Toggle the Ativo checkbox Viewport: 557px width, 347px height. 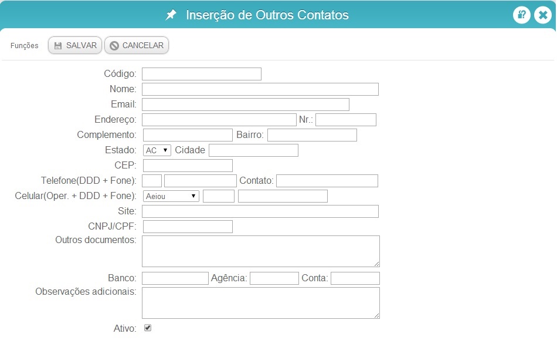(148, 328)
